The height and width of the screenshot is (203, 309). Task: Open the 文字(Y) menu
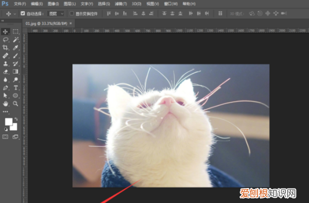point(87,4)
